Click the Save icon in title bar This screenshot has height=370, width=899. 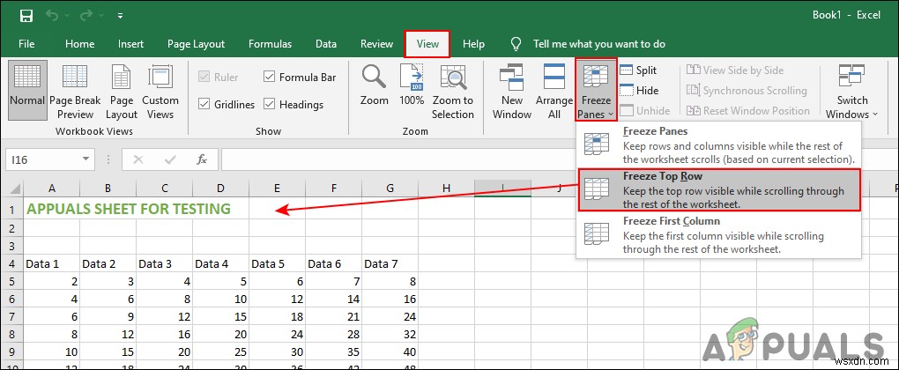click(x=26, y=16)
